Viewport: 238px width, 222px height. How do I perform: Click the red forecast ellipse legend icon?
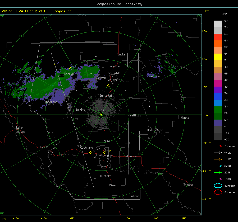click(218, 192)
